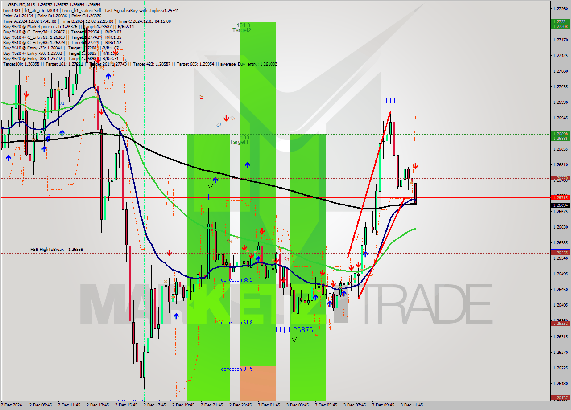Screen dimensions: 571x410
Task: Click the 'Time A:2024.12.02 17:45:00' info line
Action: (87, 21)
